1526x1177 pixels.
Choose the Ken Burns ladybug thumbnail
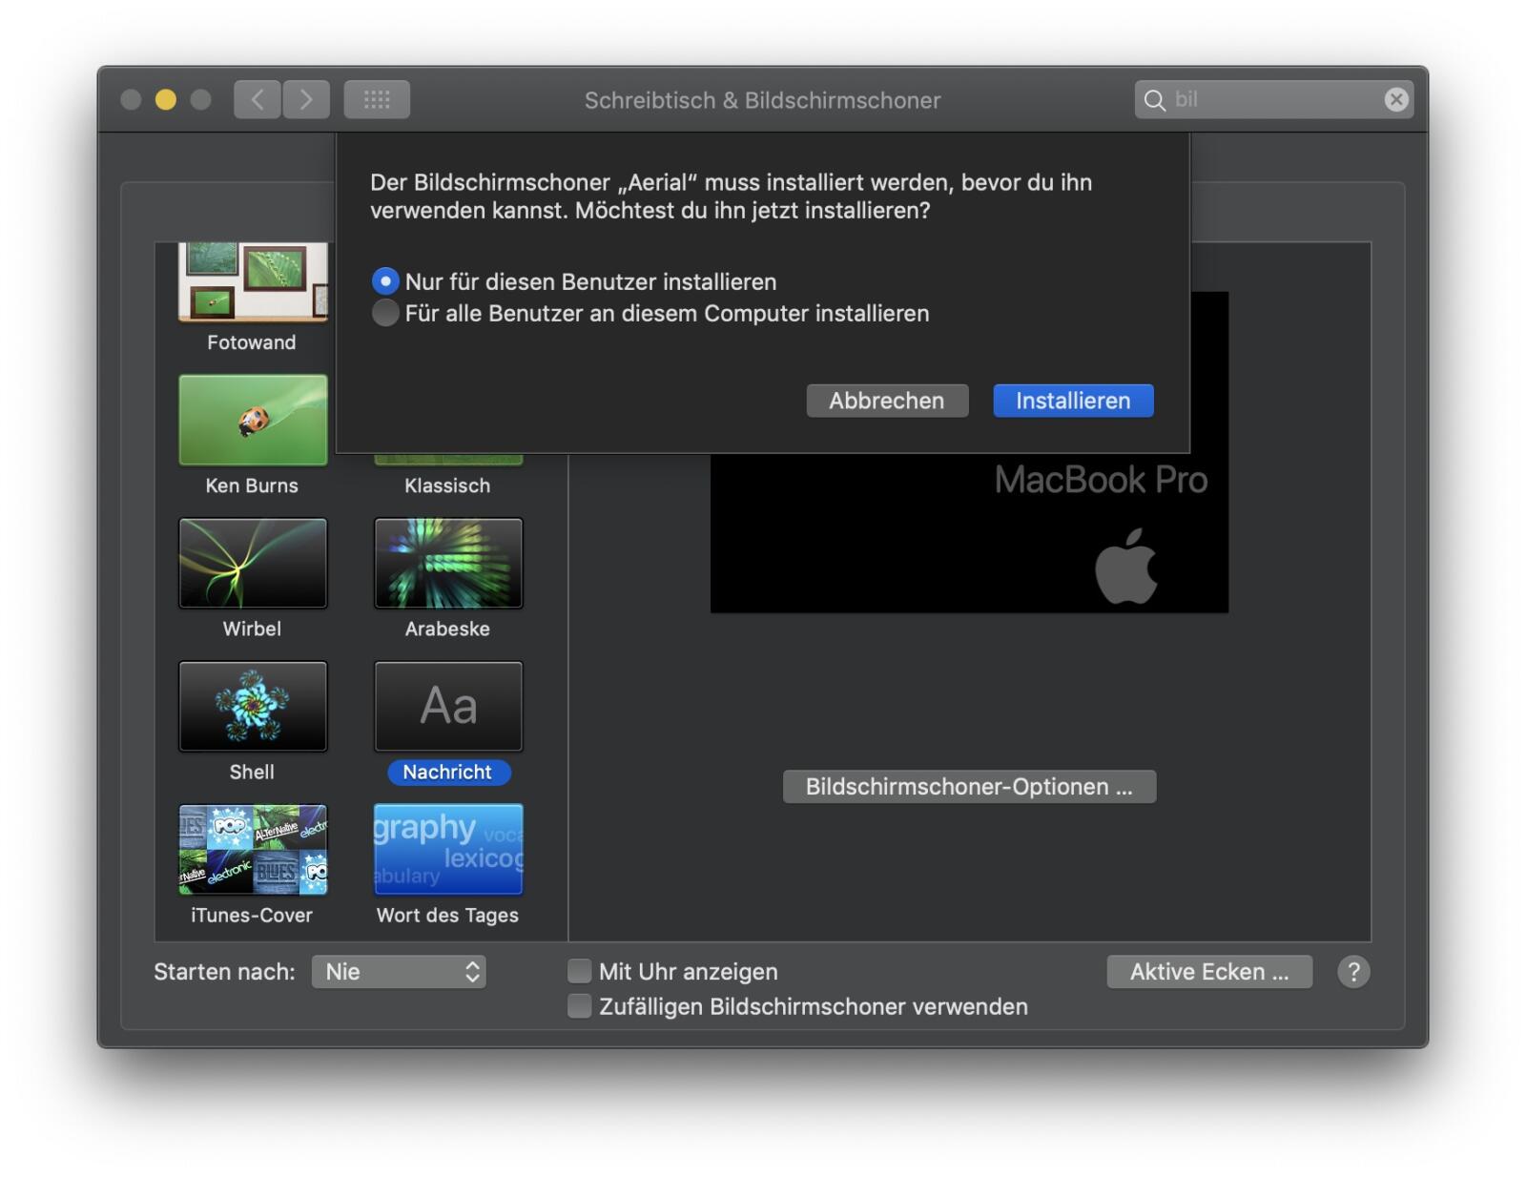[x=253, y=420]
